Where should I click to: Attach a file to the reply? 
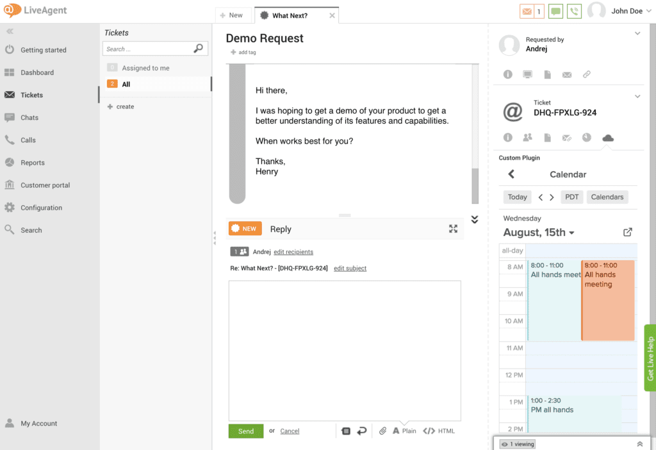(382, 431)
